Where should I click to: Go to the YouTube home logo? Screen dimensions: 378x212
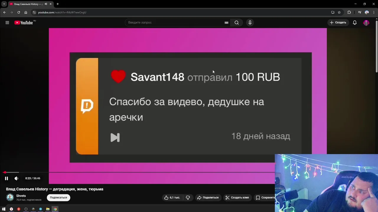click(x=24, y=23)
